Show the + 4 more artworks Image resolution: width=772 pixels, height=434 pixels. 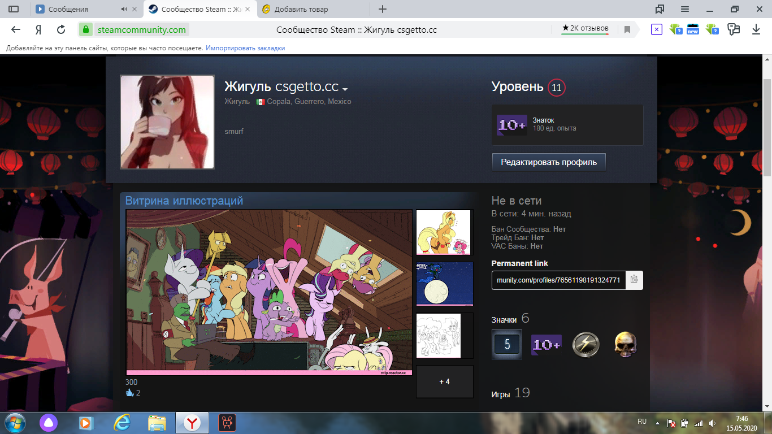[x=445, y=381]
